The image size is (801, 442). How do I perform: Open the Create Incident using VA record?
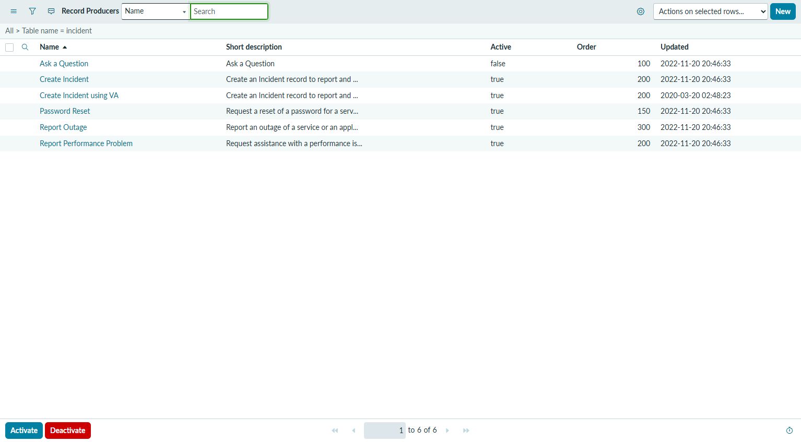[79, 95]
